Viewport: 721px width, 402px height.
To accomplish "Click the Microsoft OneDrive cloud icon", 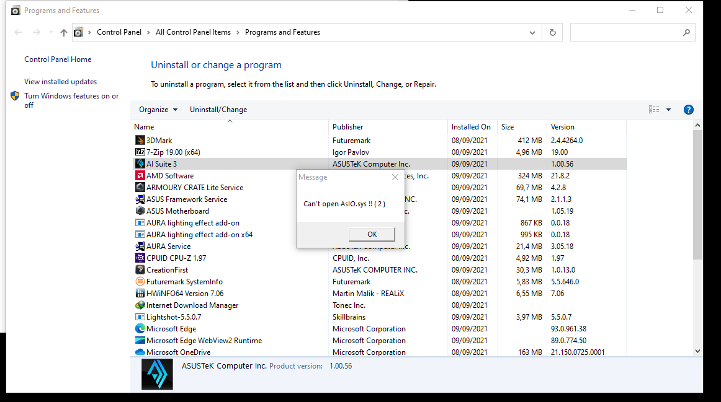I will pos(140,352).
